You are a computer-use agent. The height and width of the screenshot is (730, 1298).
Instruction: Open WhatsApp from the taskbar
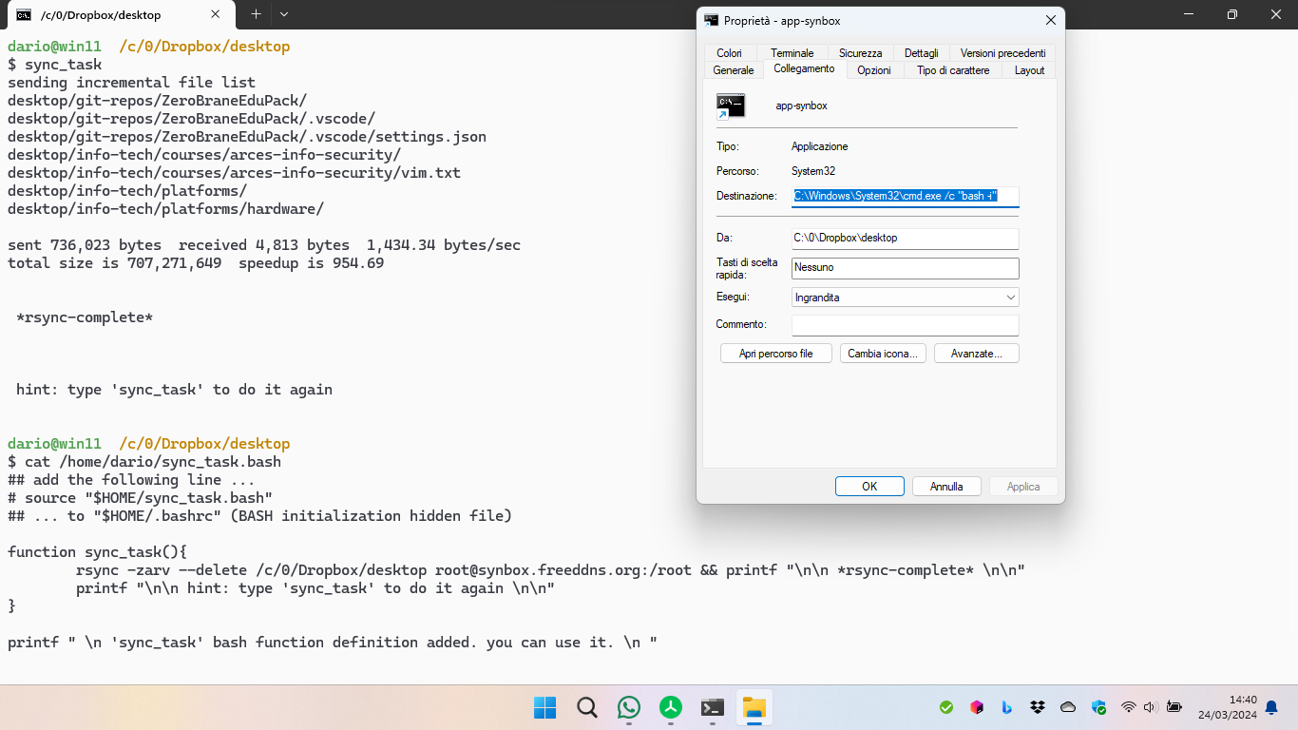[x=629, y=707]
